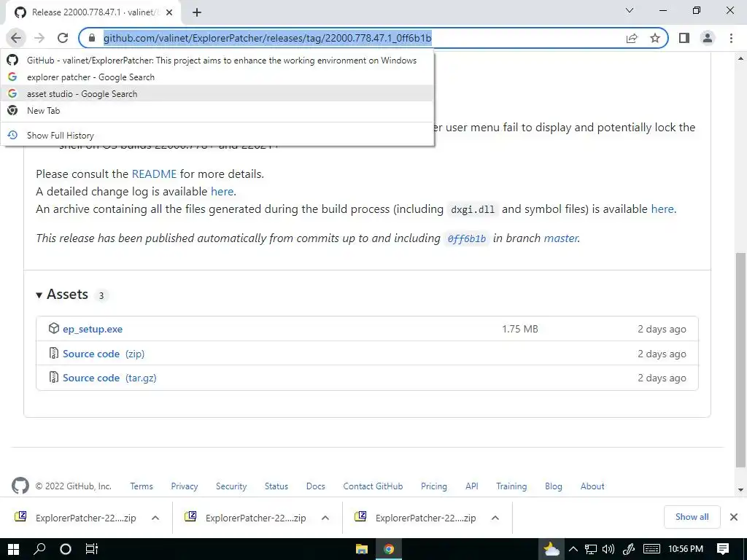
Task: Click the Show all downloads button
Action: [x=692, y=517]
